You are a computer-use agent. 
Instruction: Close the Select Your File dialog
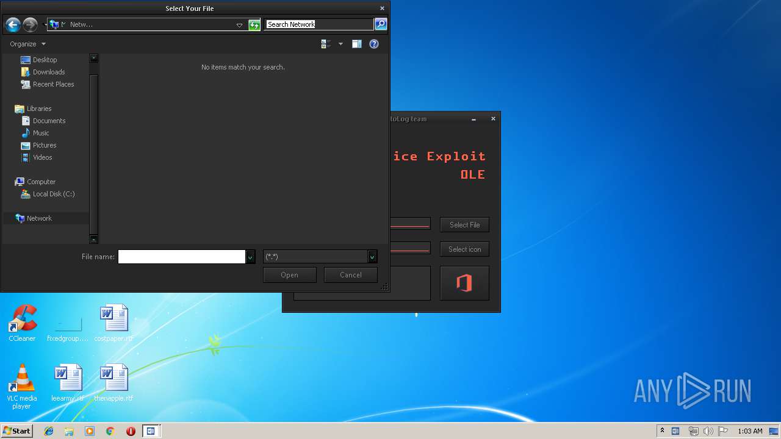(x=383, y=9)
